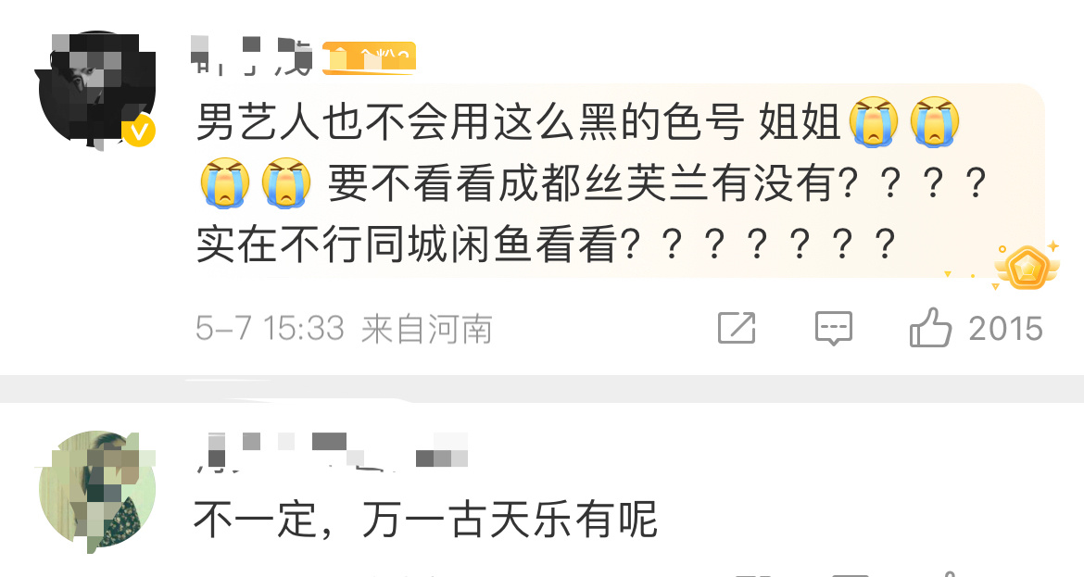Select comment line 男艺人也不会用这么黑的色号
Image resolution: width=1084 pixels, height=577 pixels.
click(470, 122)
